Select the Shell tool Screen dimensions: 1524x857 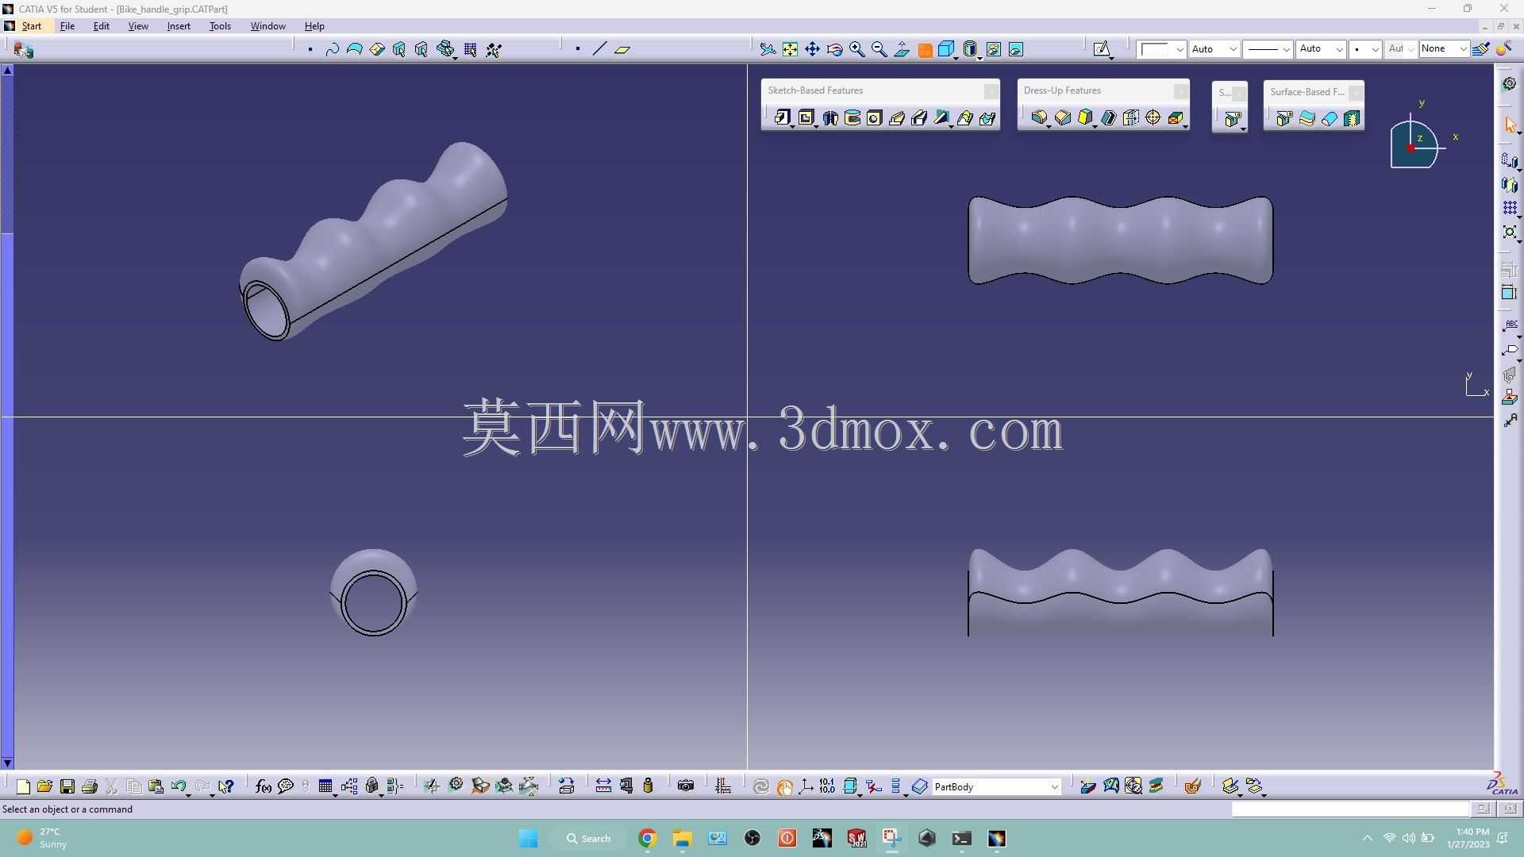1108,118
